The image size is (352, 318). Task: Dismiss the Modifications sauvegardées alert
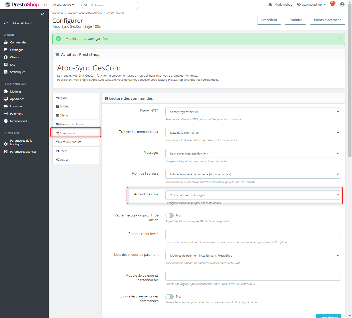[x=340, y=39]
